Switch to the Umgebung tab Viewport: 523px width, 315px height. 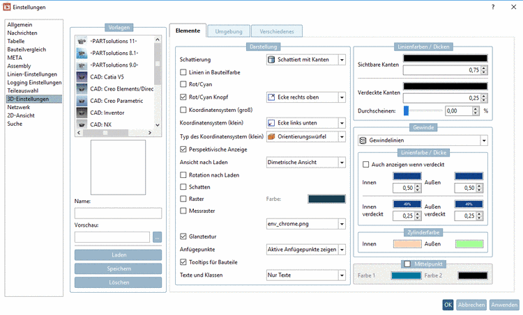[229, 31]
